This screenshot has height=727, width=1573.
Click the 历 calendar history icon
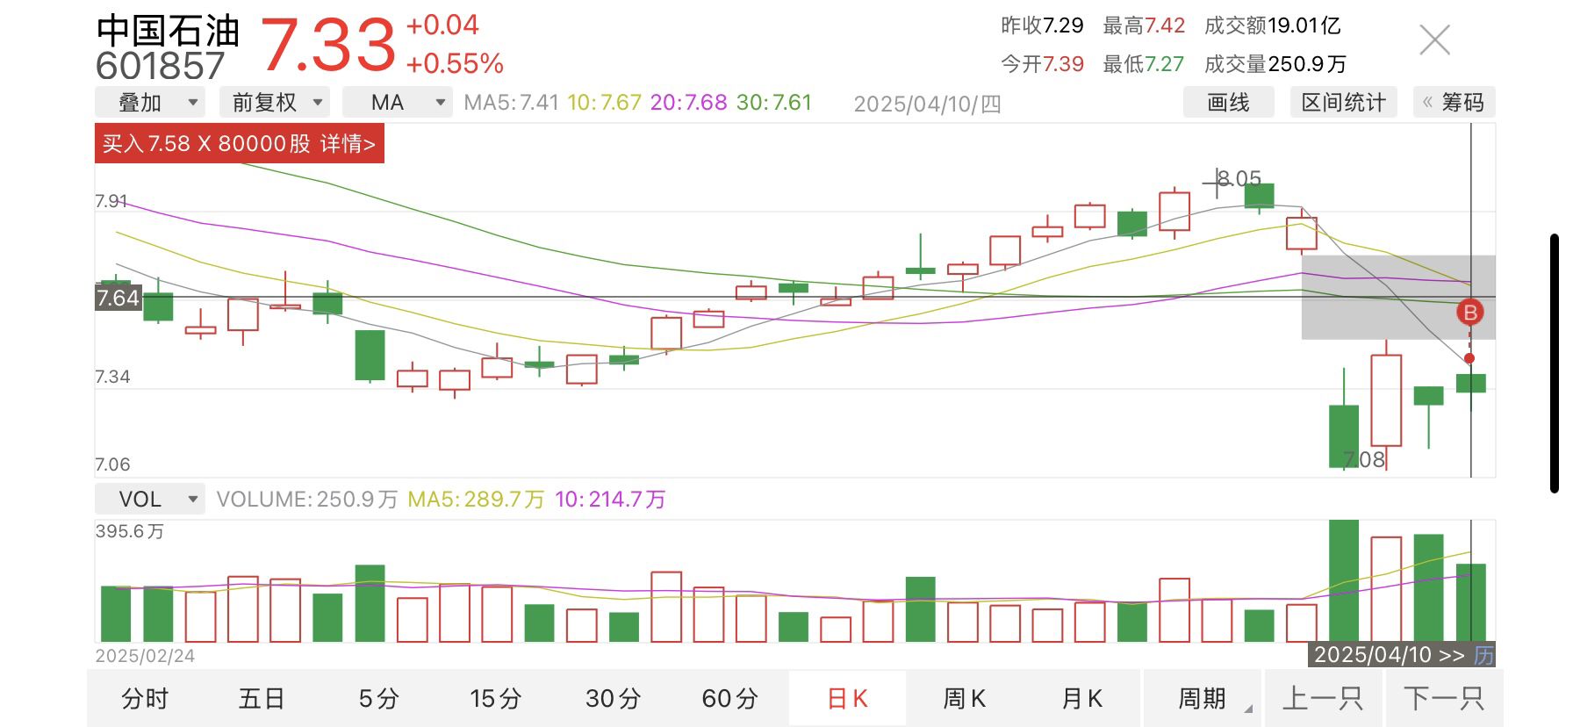click(1483, 655)
